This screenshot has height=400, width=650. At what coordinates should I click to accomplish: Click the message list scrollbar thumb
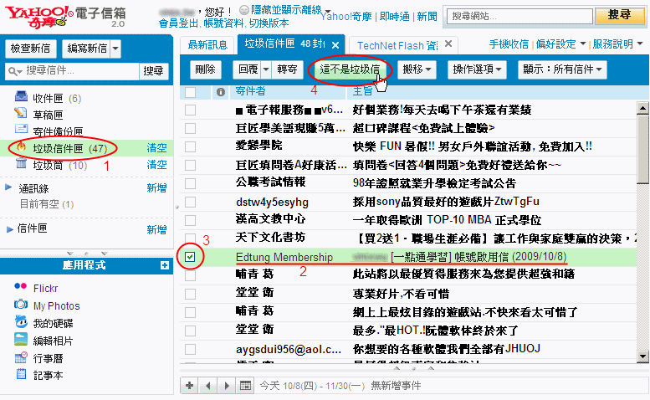tap(642, 149)
